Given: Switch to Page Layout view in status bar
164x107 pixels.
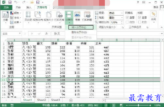Looking at the screenshot, I should point(114,105).
